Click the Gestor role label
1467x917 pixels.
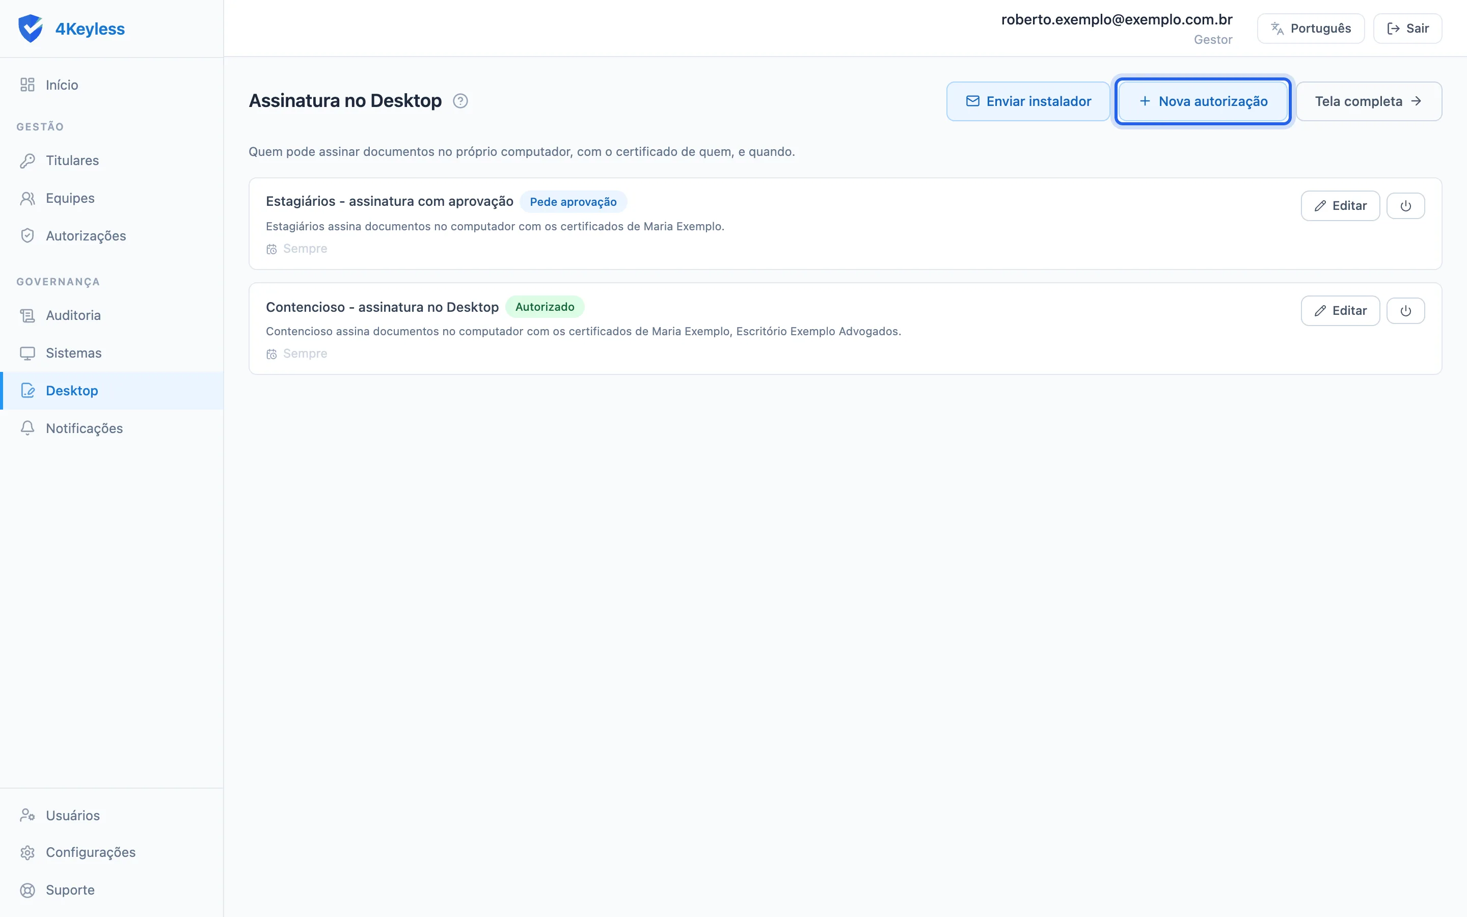(x=1212, y=40)
